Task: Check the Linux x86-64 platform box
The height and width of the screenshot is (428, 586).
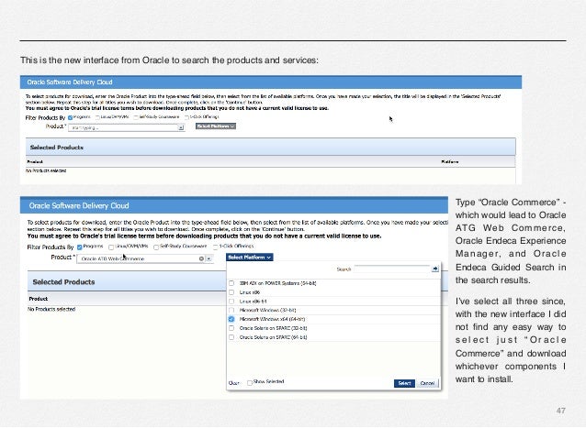Action: click(231, 302)
